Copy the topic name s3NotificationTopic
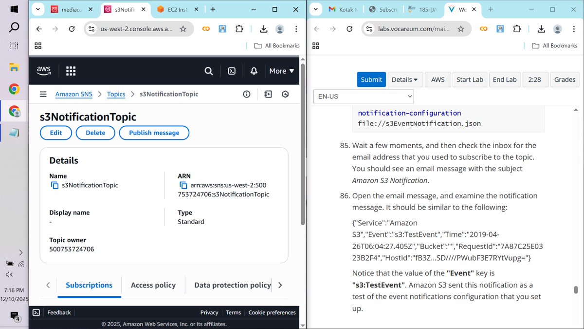Screen dimensions: 584x329 [55, 185]
